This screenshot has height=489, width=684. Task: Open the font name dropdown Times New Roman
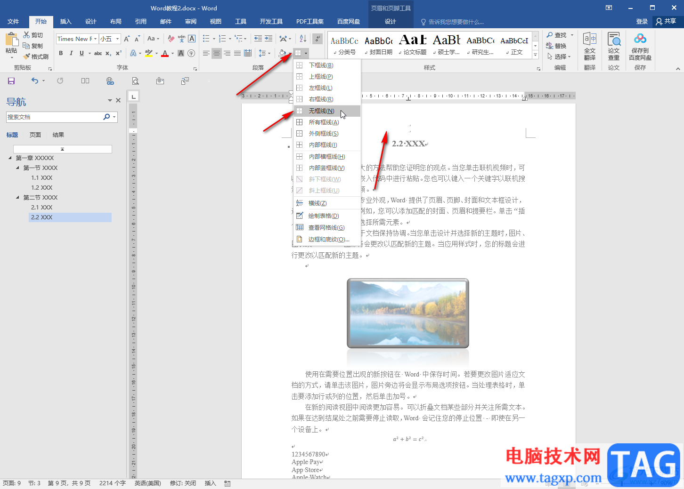point(96,39)
